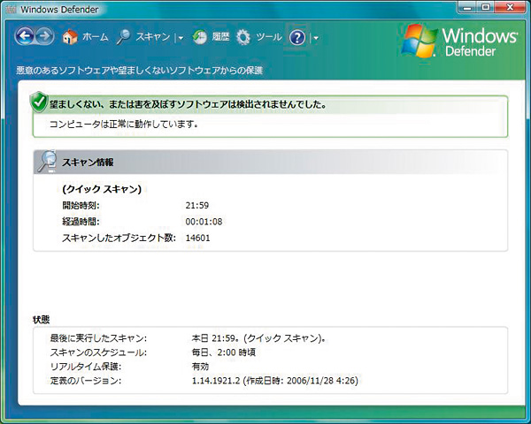531x424 pixels.
Task: Close the Windows Defender window
Action: 512,7
